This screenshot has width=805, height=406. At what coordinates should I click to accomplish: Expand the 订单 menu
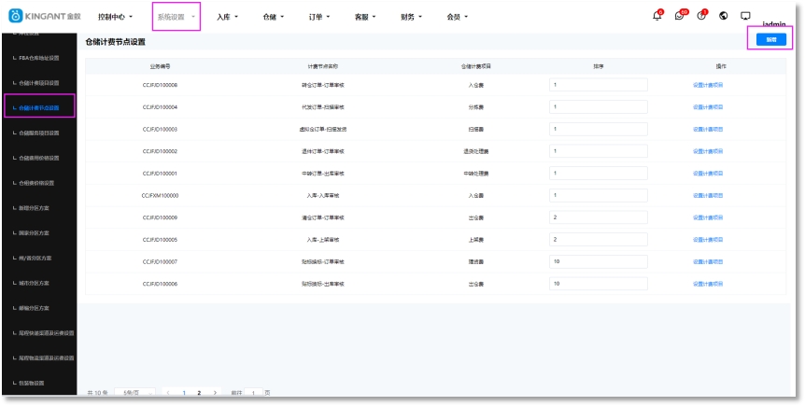tap(322, 17)
